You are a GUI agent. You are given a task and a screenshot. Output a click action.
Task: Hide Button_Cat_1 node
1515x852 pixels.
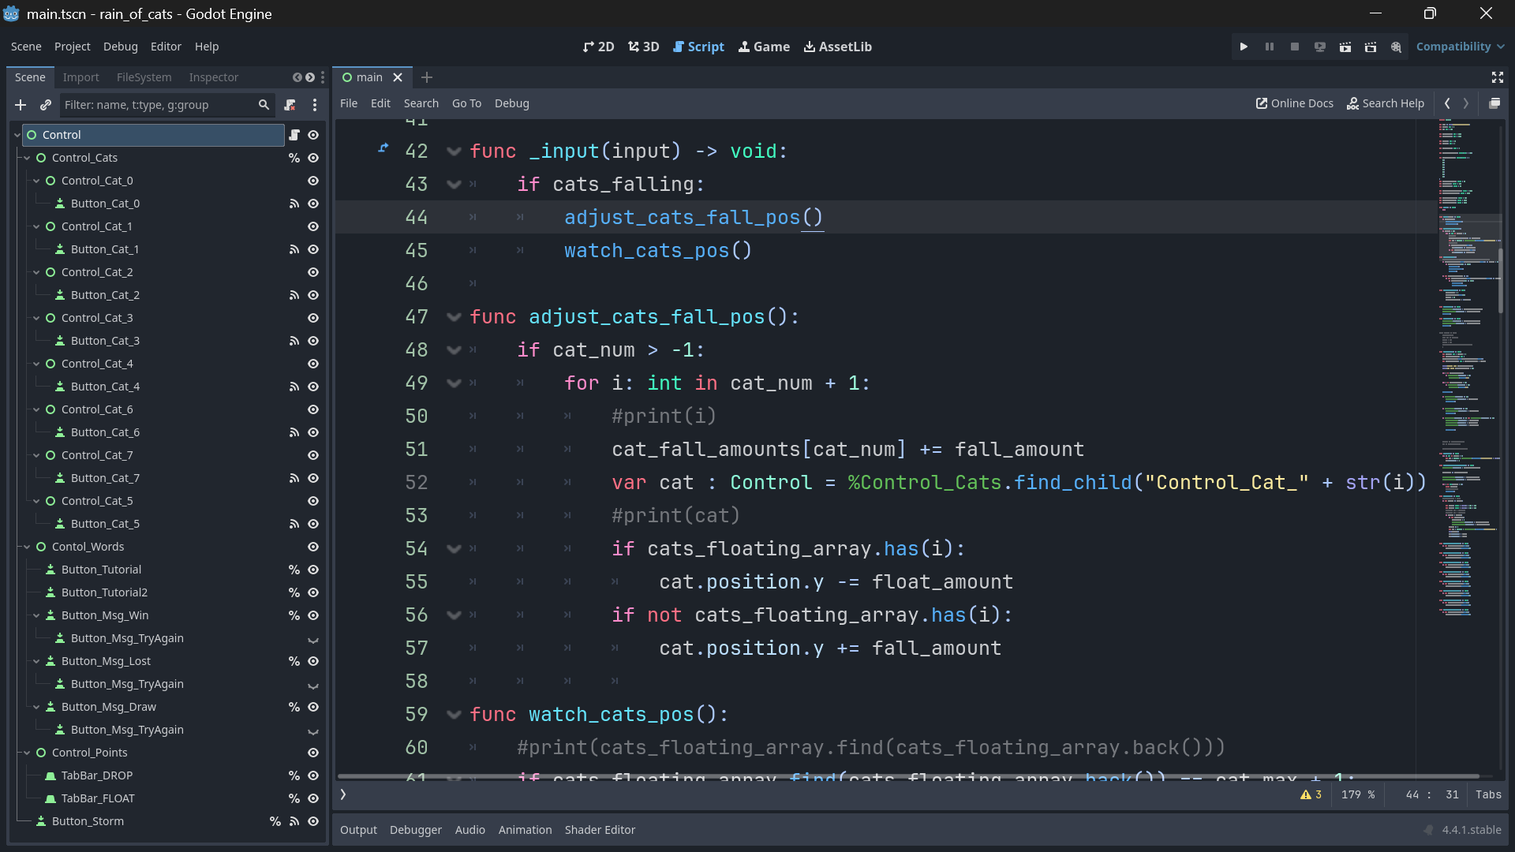[x=313, y=249]
